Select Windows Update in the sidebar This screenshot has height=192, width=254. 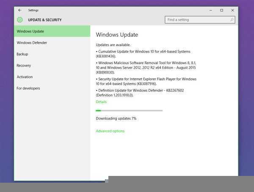click(52, 31)
